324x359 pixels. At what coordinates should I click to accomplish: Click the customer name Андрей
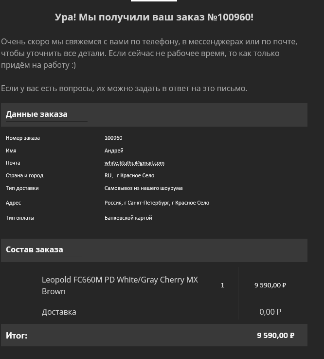tap(114, 151)
